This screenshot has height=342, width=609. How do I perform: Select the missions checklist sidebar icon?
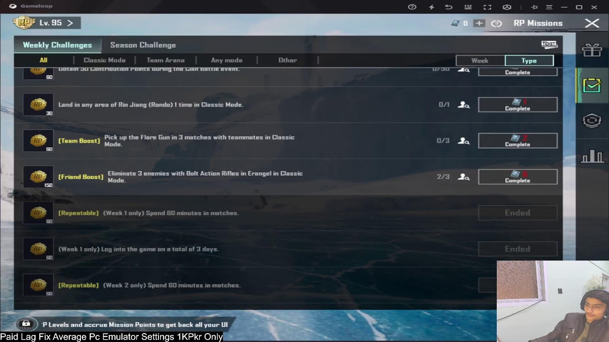592,85
